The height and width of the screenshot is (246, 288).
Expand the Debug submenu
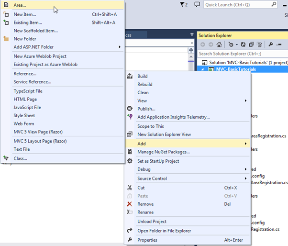coord(187,169)
